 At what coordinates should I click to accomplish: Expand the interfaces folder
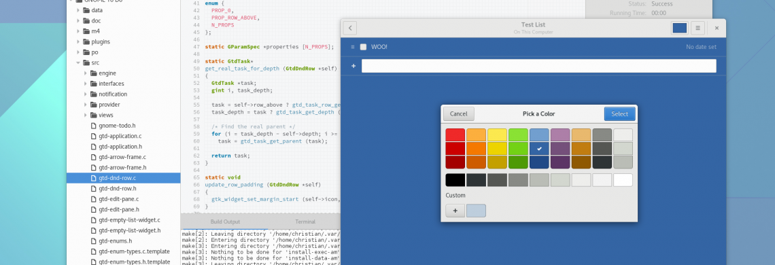click(x=86, y=84)
